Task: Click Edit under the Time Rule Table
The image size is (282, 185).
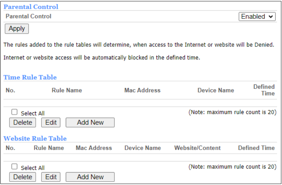Action: click(x=51, y=122)
